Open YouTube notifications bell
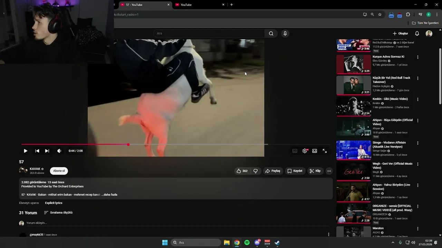The height and width of the screenshot is (248, 442). (417, 33)
